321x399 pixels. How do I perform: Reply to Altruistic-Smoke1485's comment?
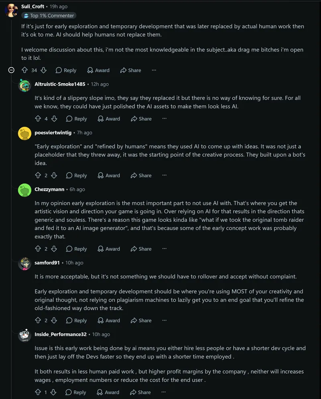click(77, 119)
